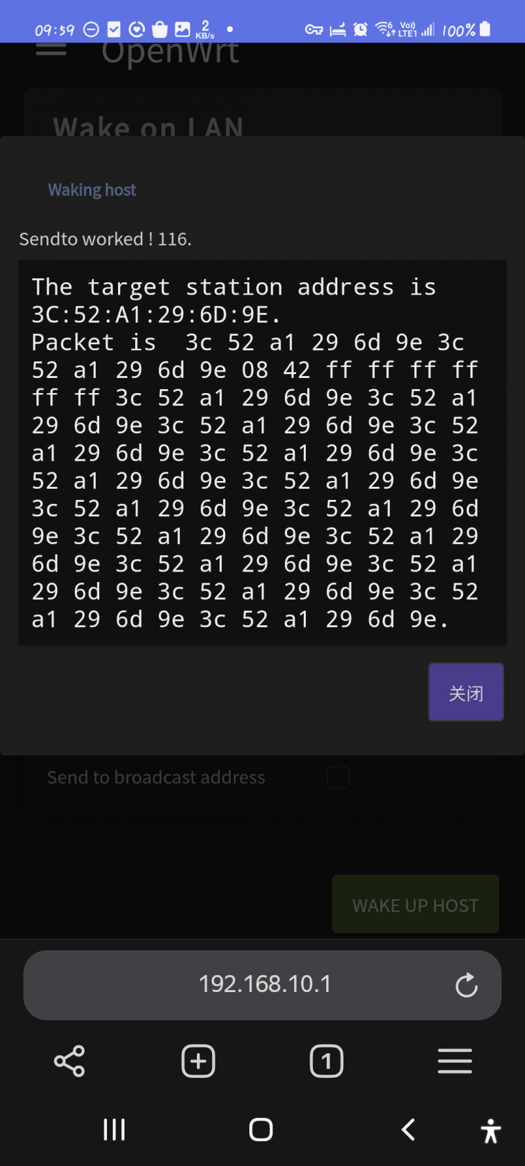The image size is (525, 1166).
Task: Open a new tab with plus icon
Action: point(198,1061)
